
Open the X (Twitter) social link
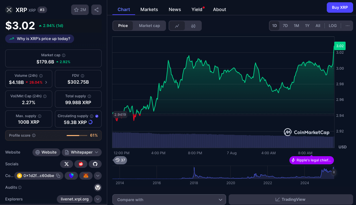(x=67, y=164)
